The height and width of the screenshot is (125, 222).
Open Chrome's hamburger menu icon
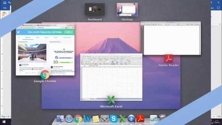click(73, 27)
